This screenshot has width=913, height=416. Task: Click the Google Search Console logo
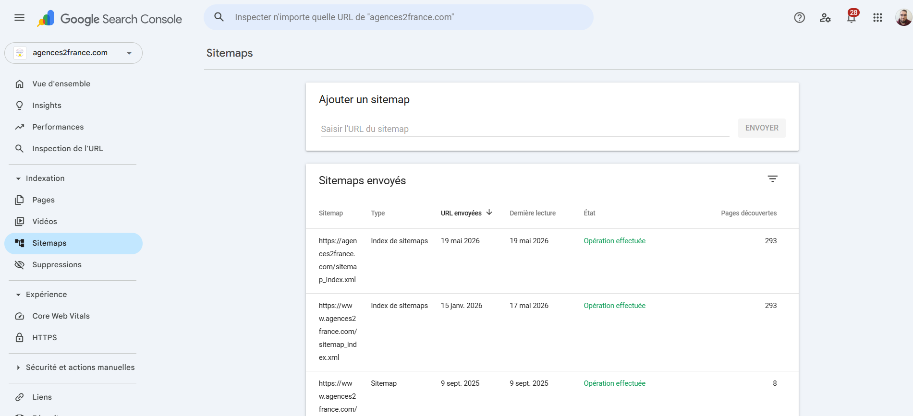tap(110, 19)
